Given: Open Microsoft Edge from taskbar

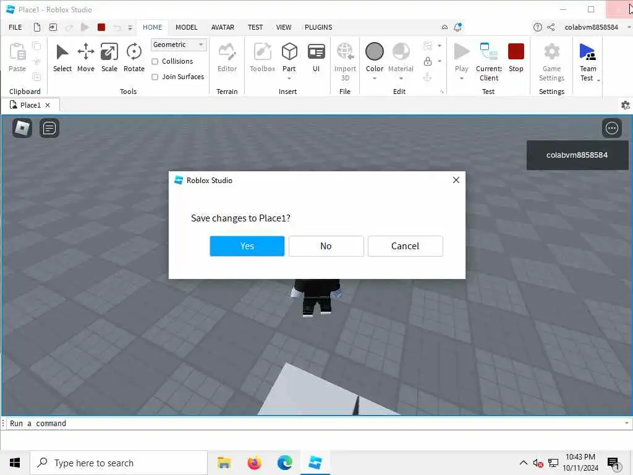Looking at the screenshot, I should pyautogui.click(x=284, y=463).
